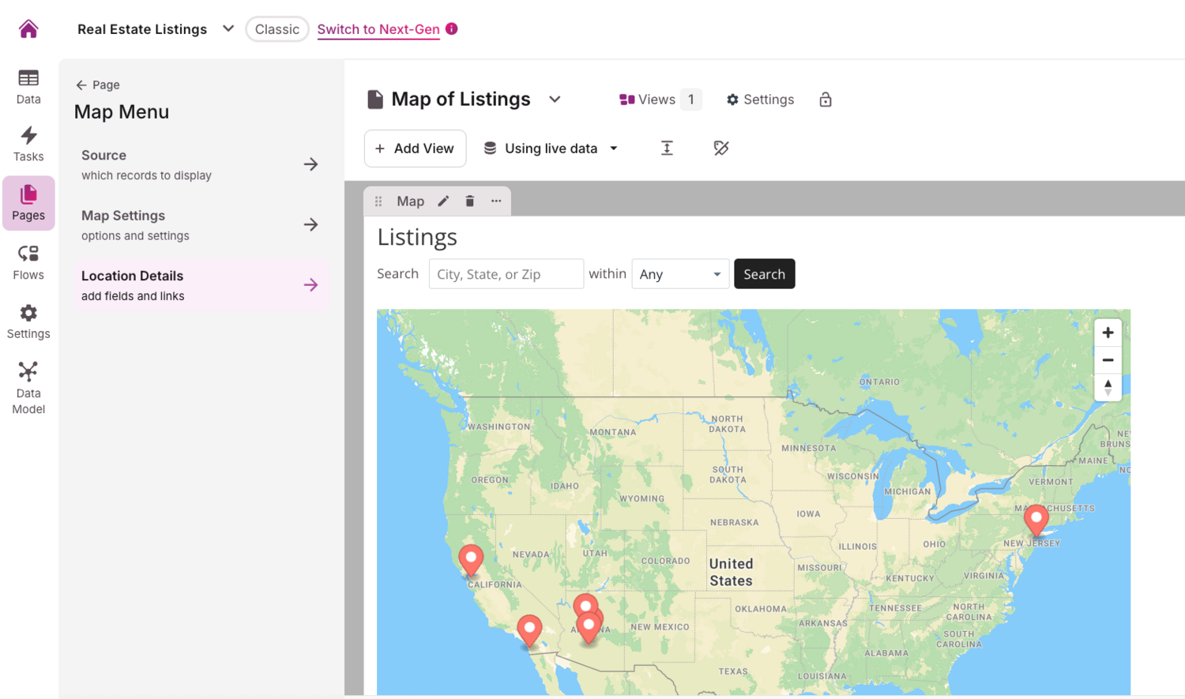Delete the Map view with trash icon
The image size is (1185, 699).
click(x=470, y=201)
